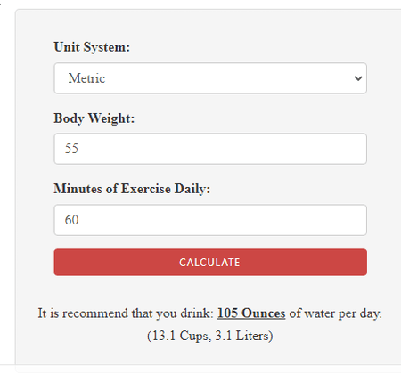Place the cursor after the value 55
This screenshot has height=374, width=401.
click(x=79, y=149)
